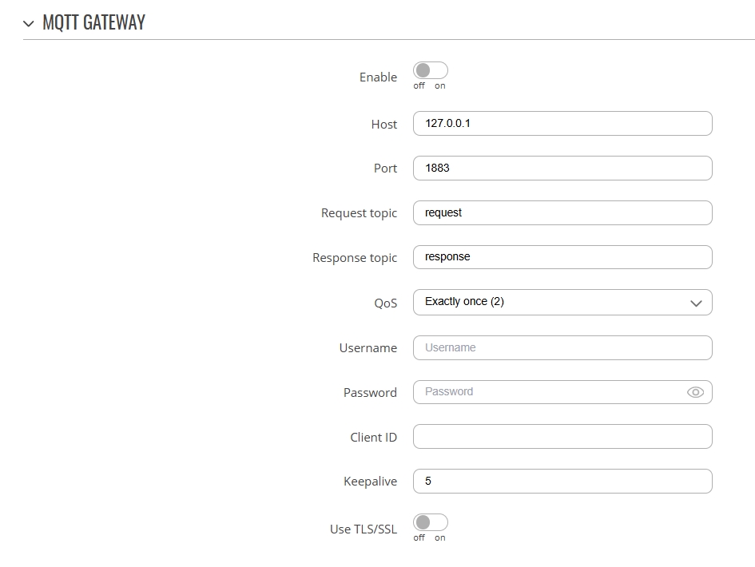Click inside the Password input field

click(x=547, y=392)
